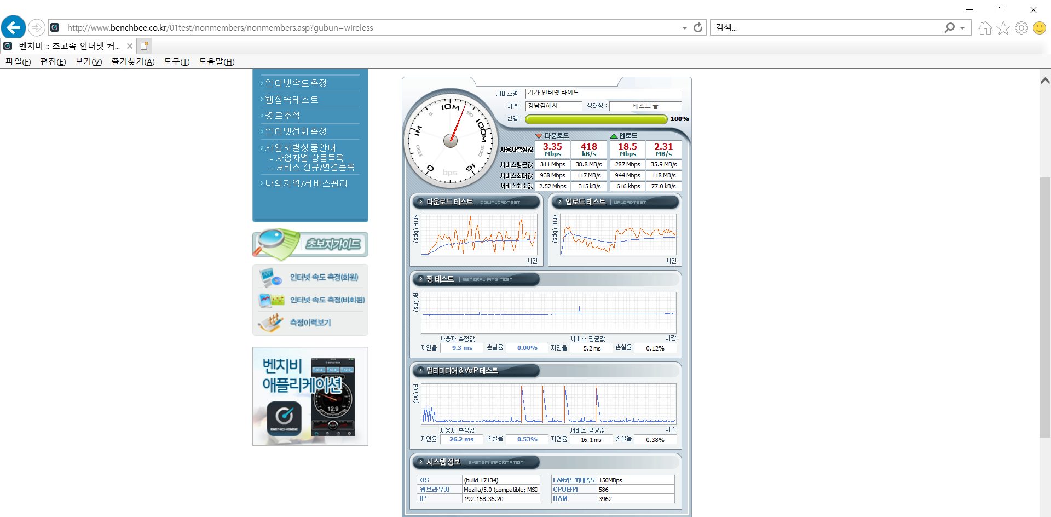Click the search magnifier icon
This screenshot has width=1051, height=517.
pos(949,27)
